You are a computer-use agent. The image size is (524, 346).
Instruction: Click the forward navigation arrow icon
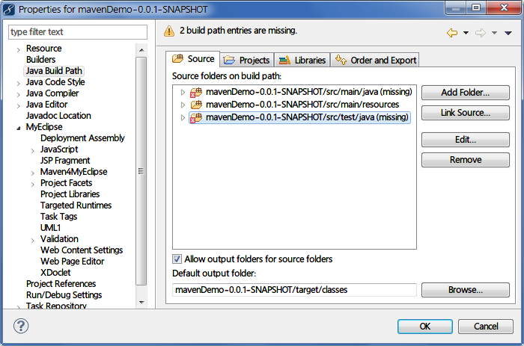click(481, 33)
